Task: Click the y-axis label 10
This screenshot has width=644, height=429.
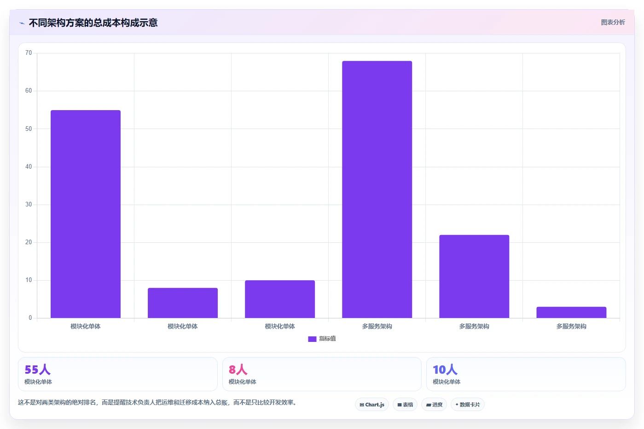Action: pos(29,280)
